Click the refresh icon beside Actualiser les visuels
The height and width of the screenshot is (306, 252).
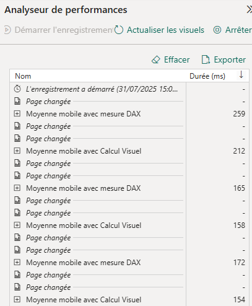[x=119, y=30]
